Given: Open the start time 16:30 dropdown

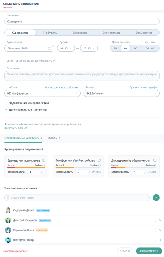Looking at the screenshot, I should (66, 48).
